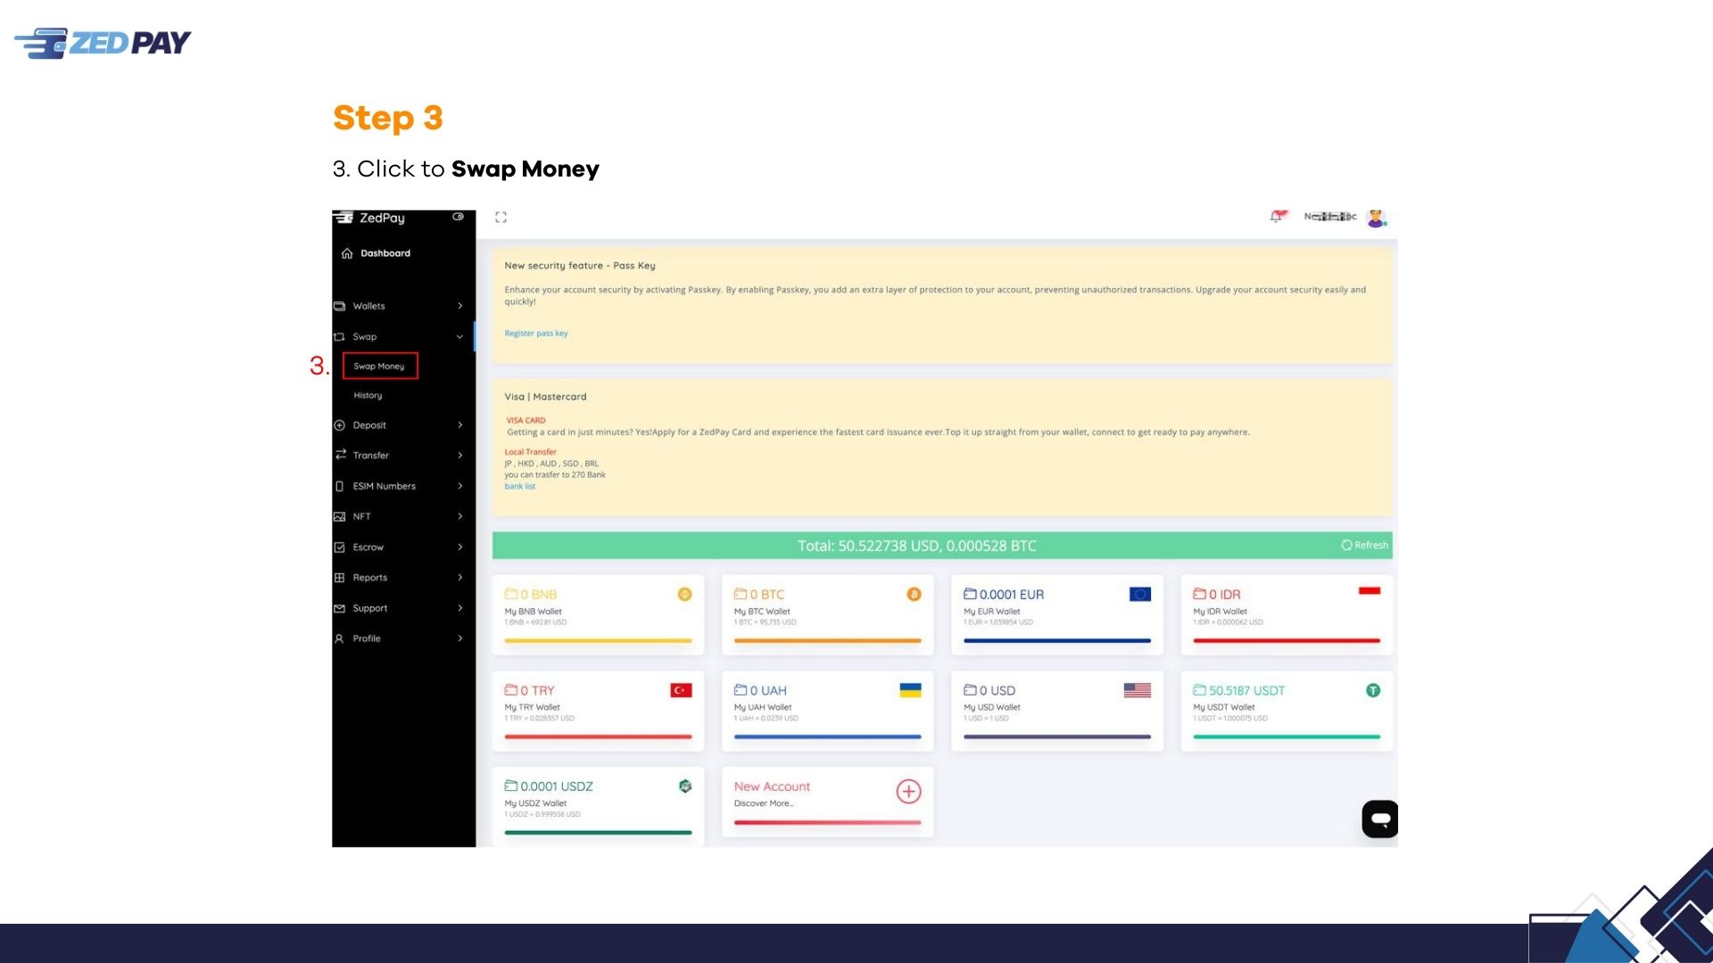
Task: Expand the NFT menu chevron
Action: tap(460, 516)
